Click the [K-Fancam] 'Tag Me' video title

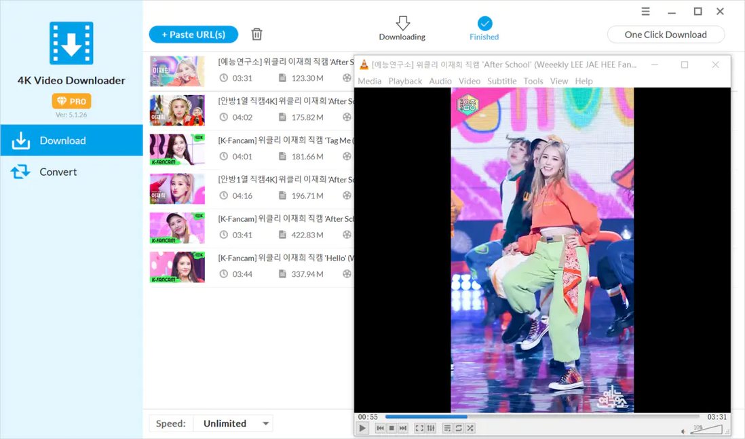tap(286, 140)
